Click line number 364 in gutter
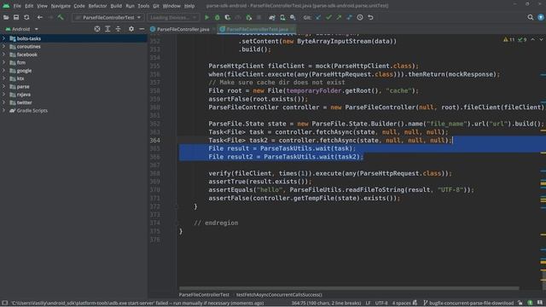Viewport: 546px width, 307px height. click(155, 140)
